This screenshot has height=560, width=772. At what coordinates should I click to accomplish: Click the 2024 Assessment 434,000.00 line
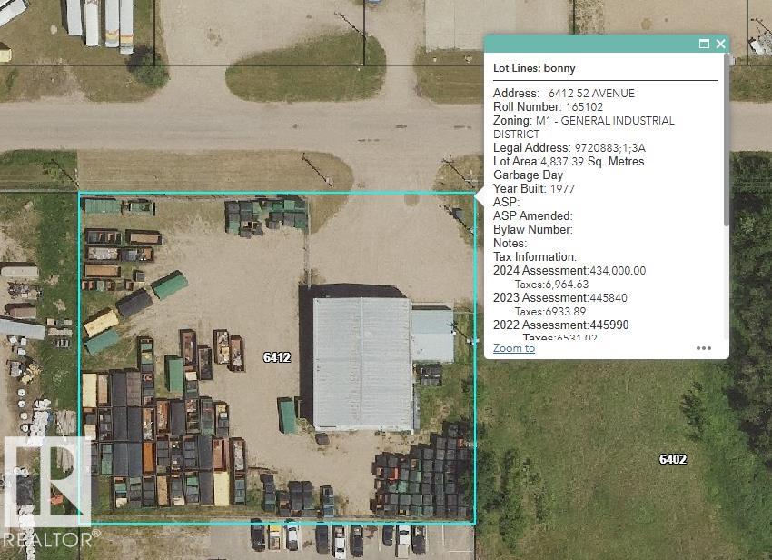tap(569, 271)
